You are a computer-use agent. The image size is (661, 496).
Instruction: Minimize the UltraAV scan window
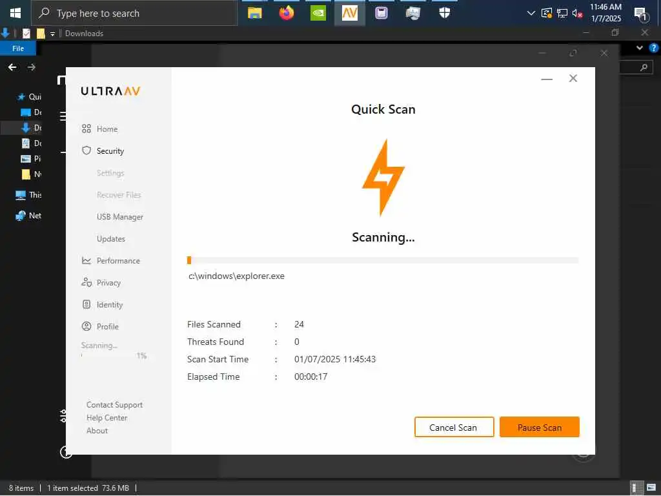pyautogui.click(x=547, y=79)
